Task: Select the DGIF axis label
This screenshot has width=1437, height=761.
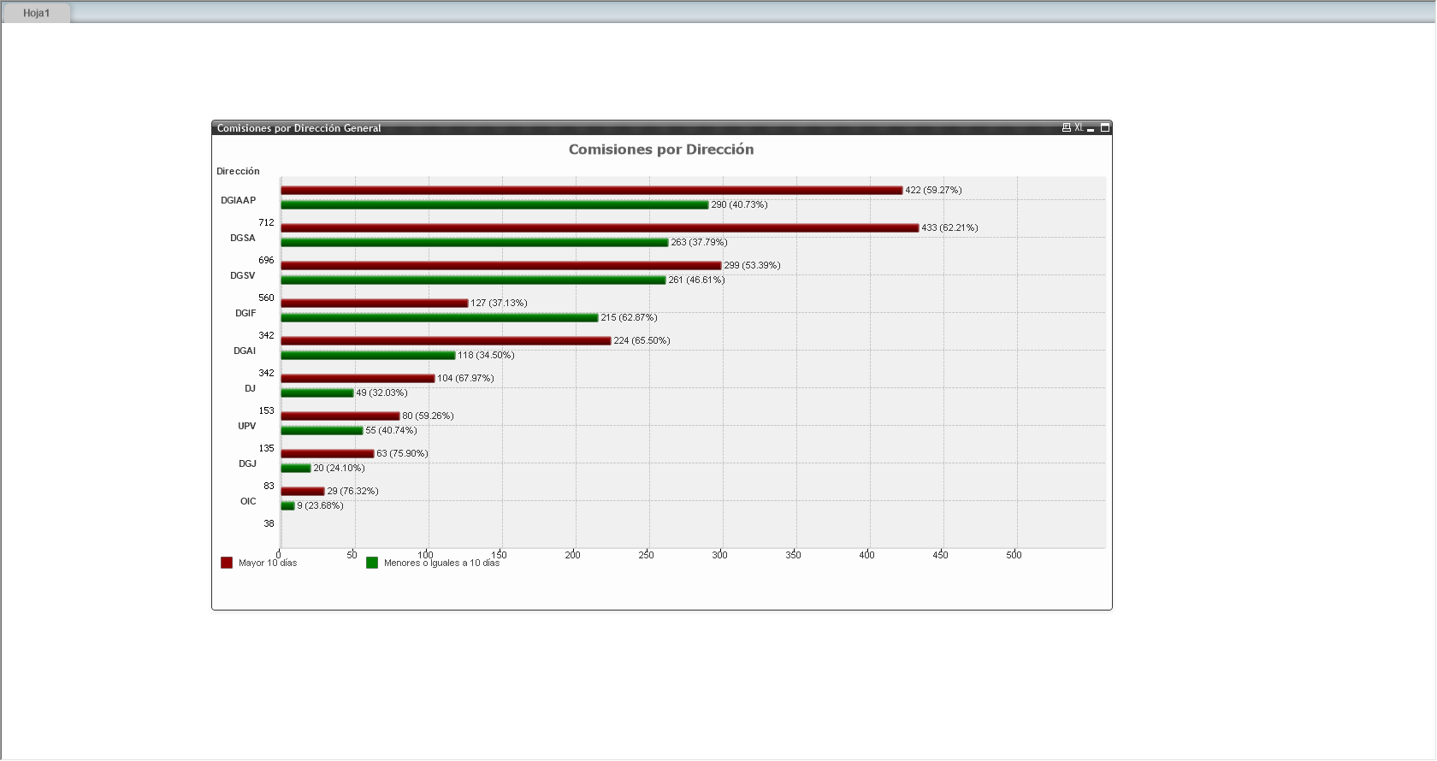Action: coord(245,313)
